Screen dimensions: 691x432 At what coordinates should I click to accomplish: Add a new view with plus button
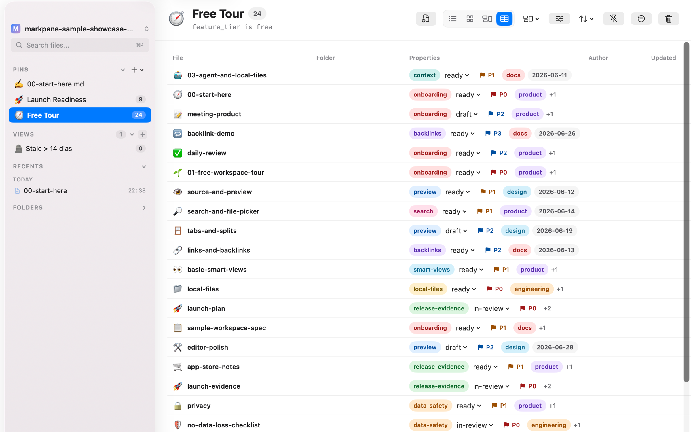pyautogui.click(x=143, y=134)
